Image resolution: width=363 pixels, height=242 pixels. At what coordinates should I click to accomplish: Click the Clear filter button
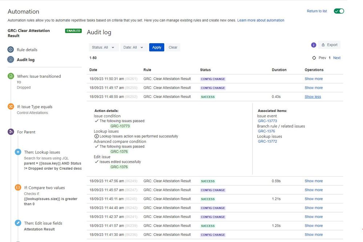(x=173, y=47)
